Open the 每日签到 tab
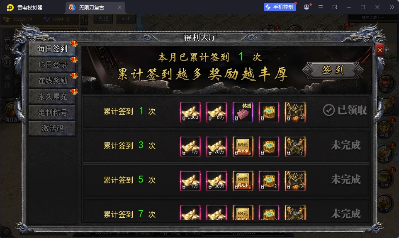 (52, 48)
